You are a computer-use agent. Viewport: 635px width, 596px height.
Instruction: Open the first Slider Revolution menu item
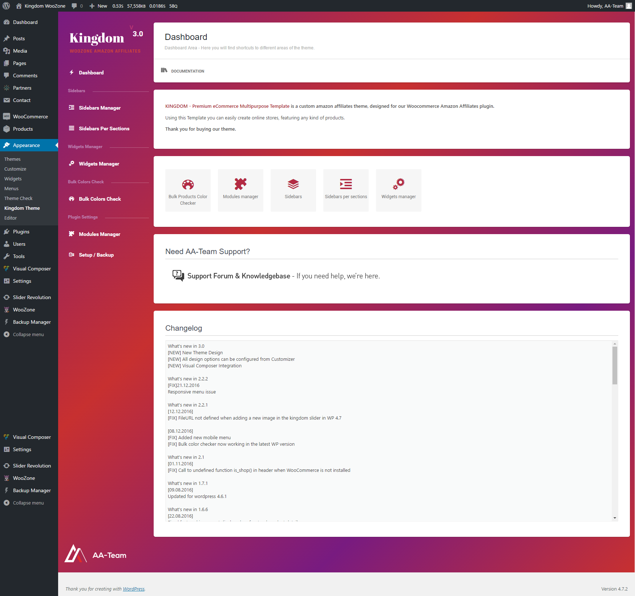coord(29,297)
